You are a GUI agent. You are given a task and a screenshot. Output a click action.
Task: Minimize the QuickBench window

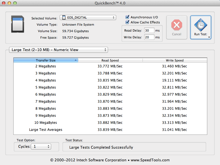9,3
